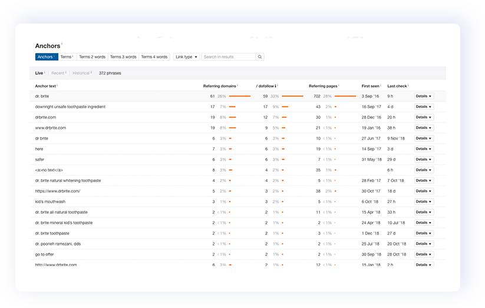Click anchor text 'dr. brite all natural toothpaste'
This screenshot has width=485, height=308.
pos(61,212)
